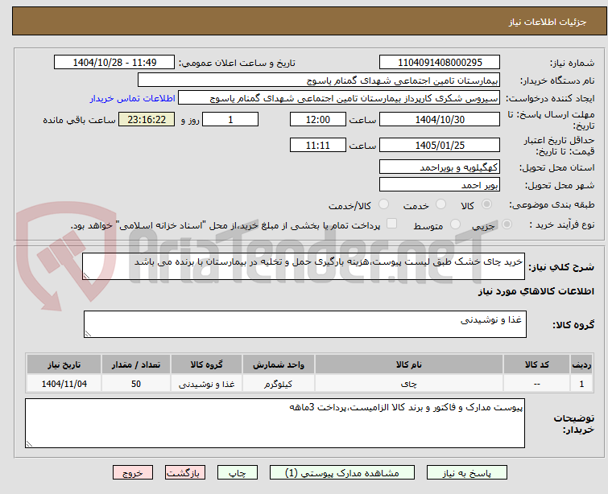Image resolution: width=608 pixels, height=494 pixels.
Task: Click the 11:11 time field
Action: point(317,146)
